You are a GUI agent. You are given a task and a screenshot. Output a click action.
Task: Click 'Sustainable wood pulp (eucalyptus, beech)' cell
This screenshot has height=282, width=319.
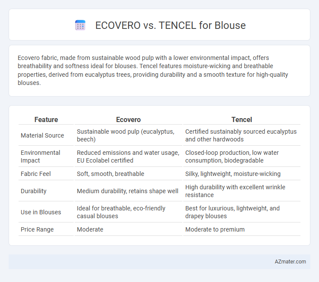(128, 135)
